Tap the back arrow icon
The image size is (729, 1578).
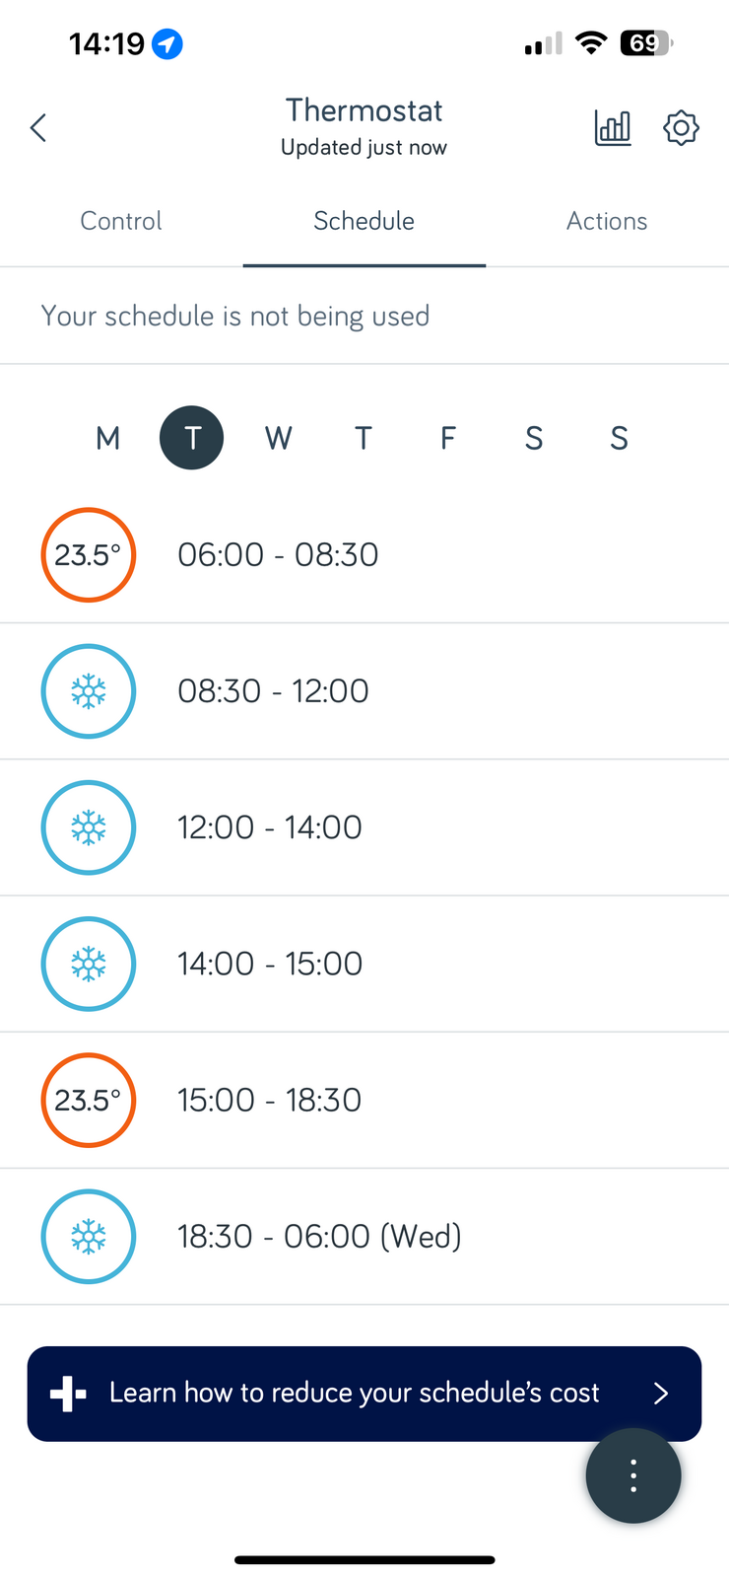click(38, 127)
